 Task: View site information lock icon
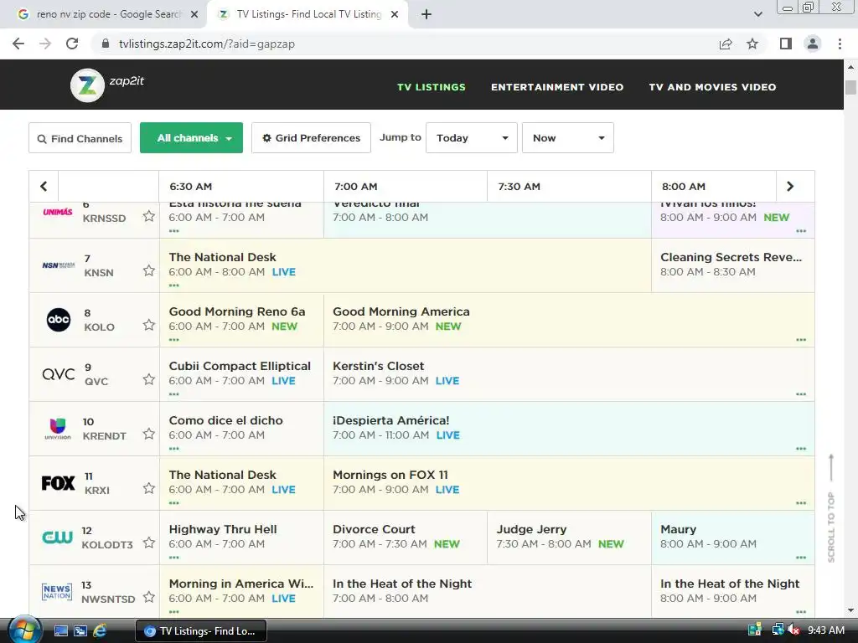106,44
